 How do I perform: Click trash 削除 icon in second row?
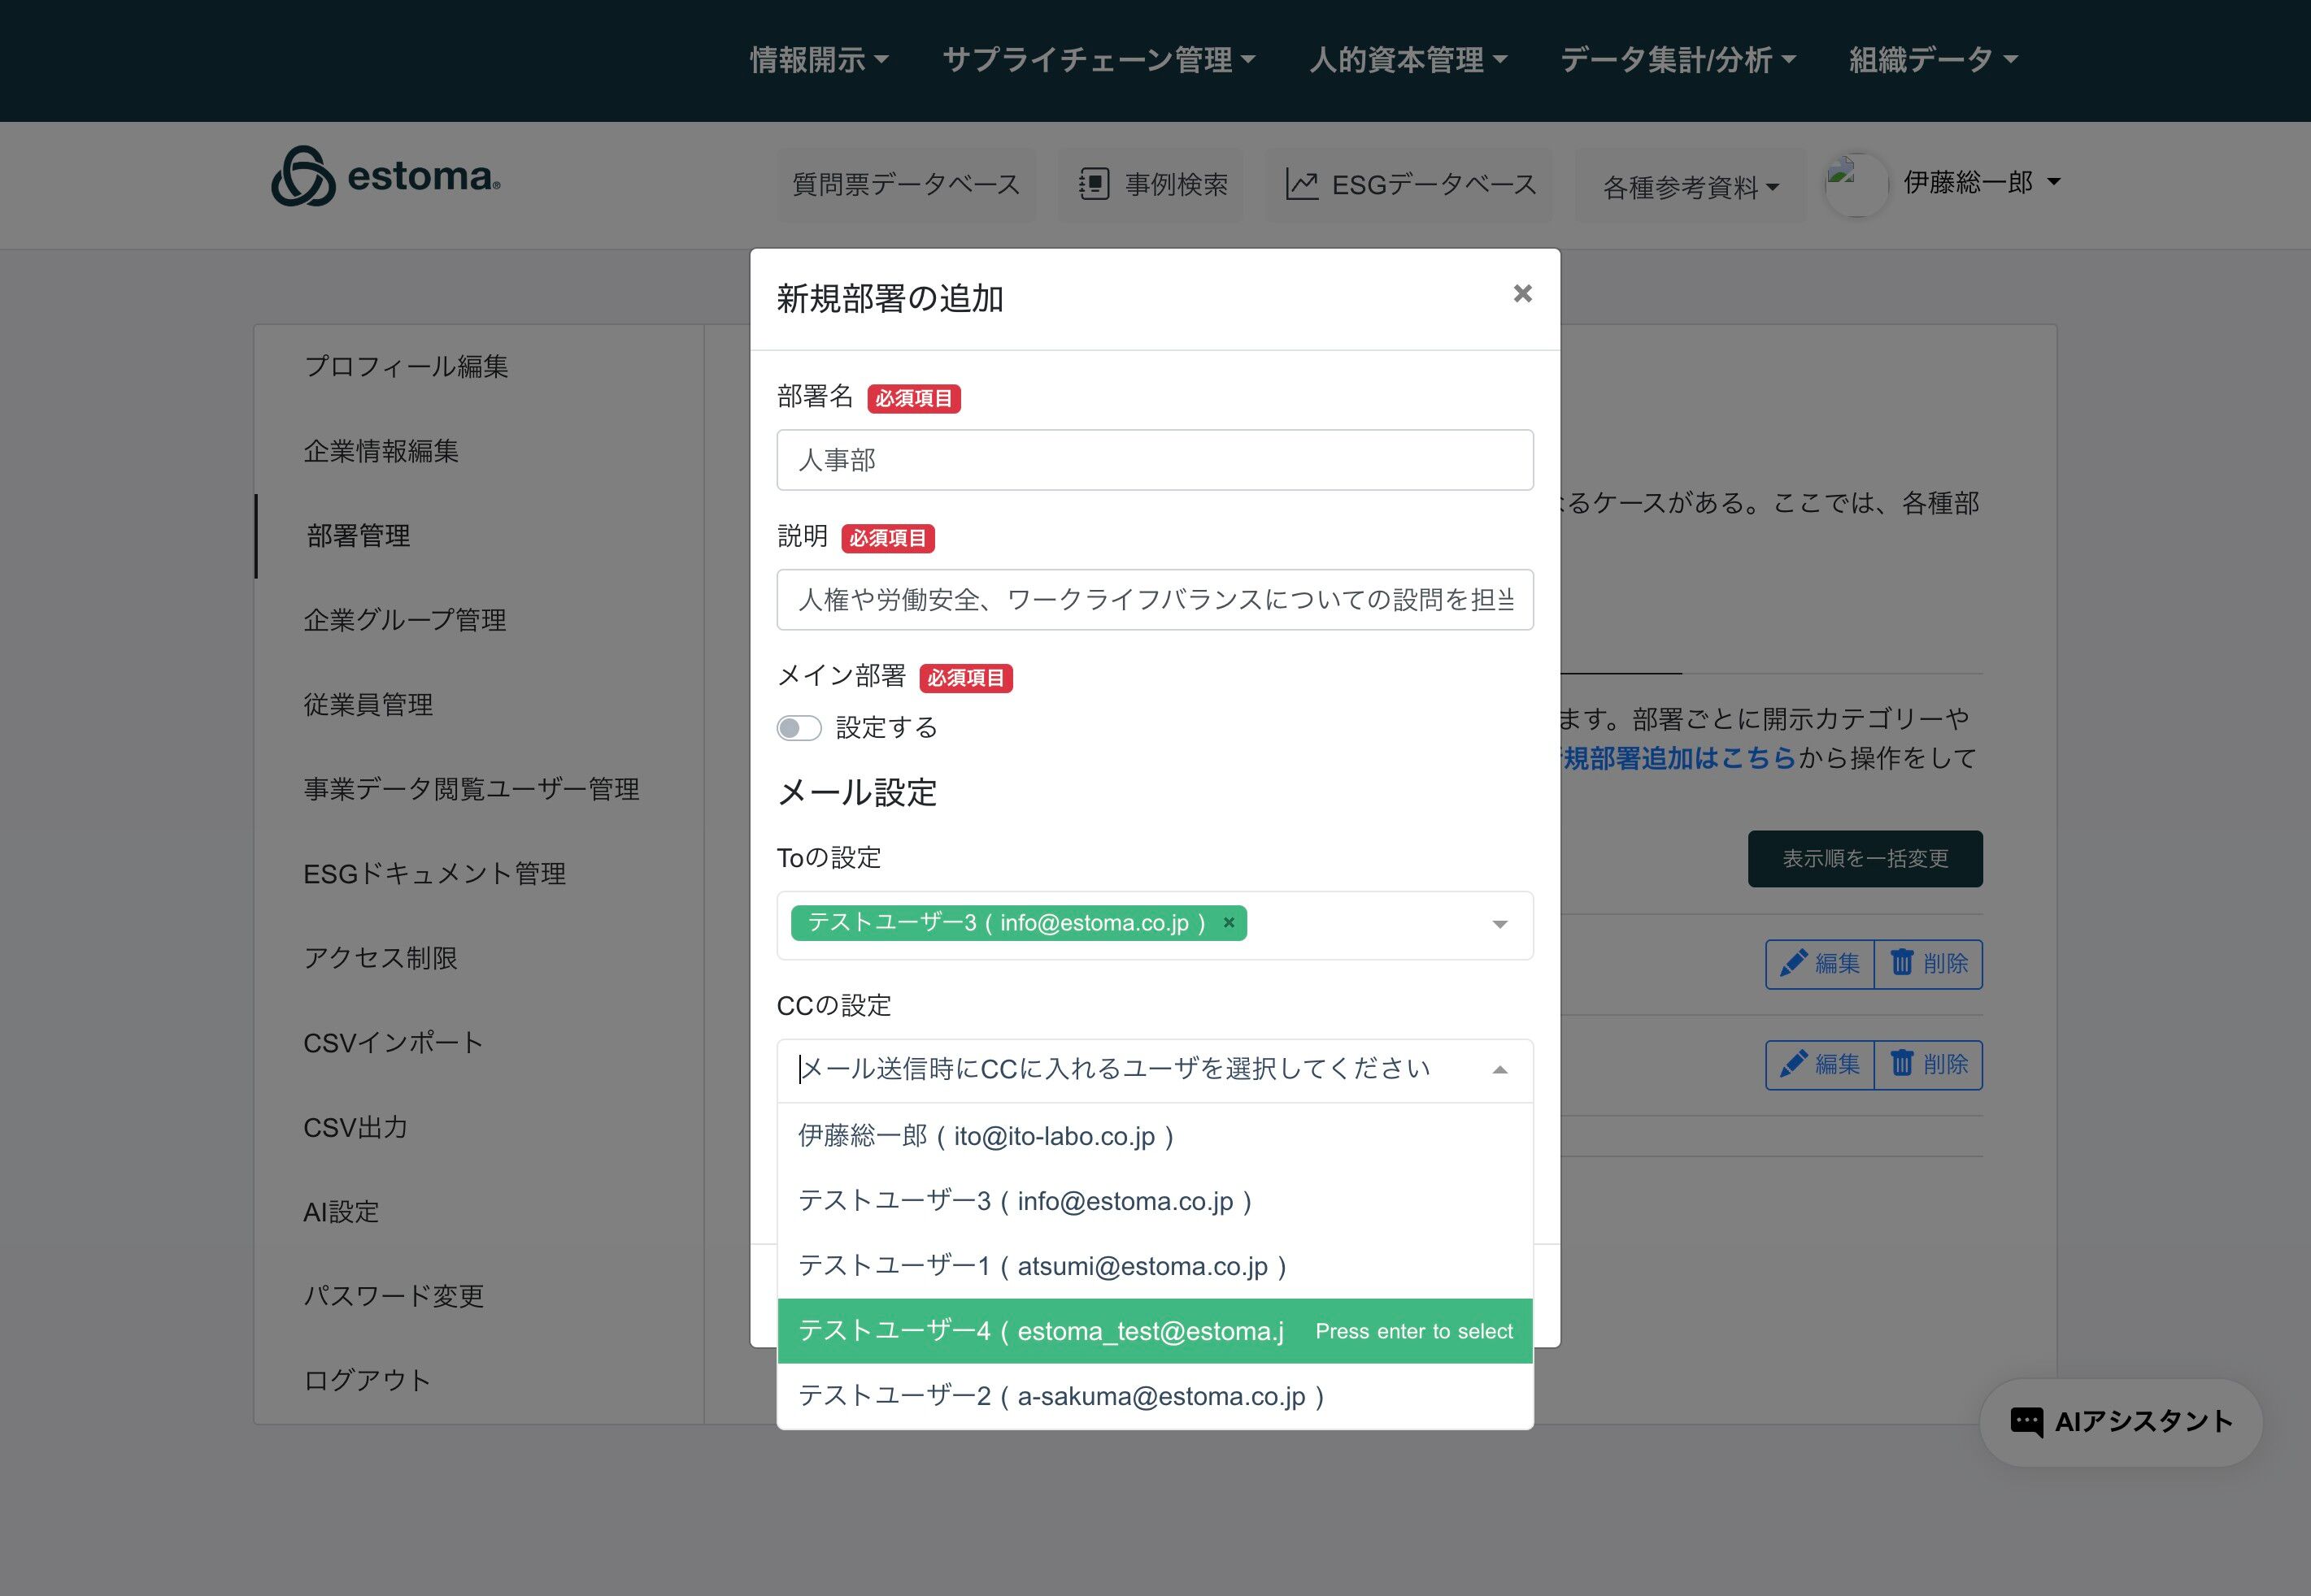[1901, 1063]
